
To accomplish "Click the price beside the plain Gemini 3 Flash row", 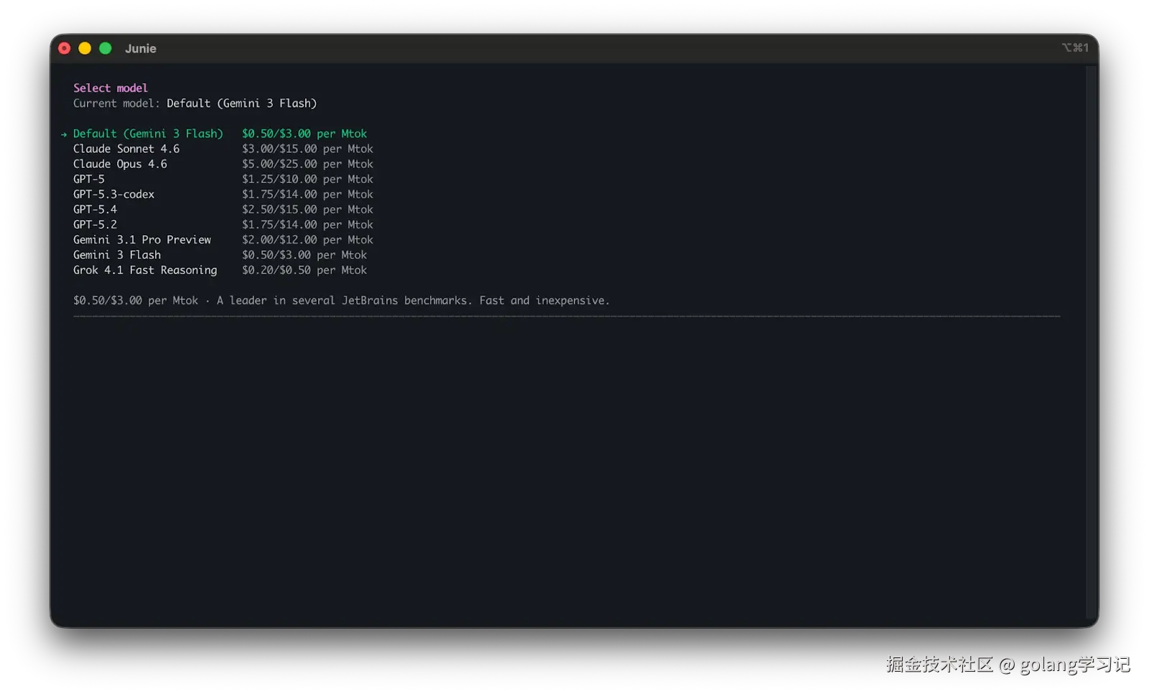I will [304, 255].
